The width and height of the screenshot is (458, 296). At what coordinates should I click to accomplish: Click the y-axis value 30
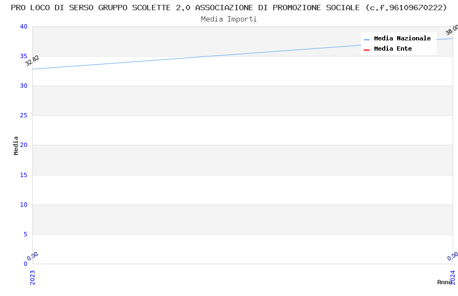(24, 86)
